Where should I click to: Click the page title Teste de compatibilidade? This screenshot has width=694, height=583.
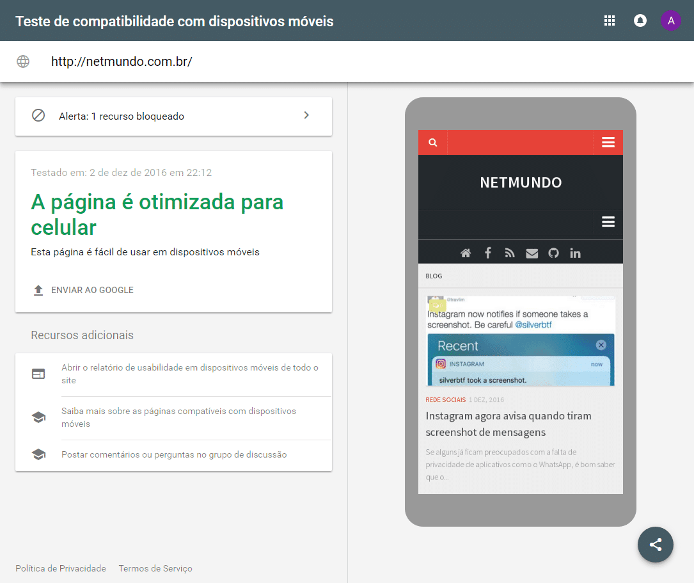click(175, 21)
